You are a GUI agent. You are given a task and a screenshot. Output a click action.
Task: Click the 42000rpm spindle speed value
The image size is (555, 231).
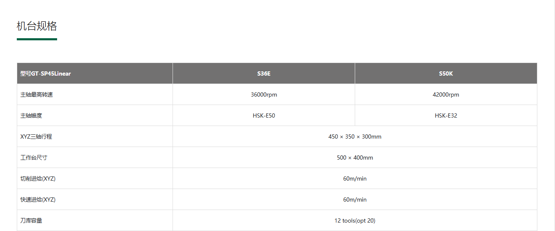446,94
